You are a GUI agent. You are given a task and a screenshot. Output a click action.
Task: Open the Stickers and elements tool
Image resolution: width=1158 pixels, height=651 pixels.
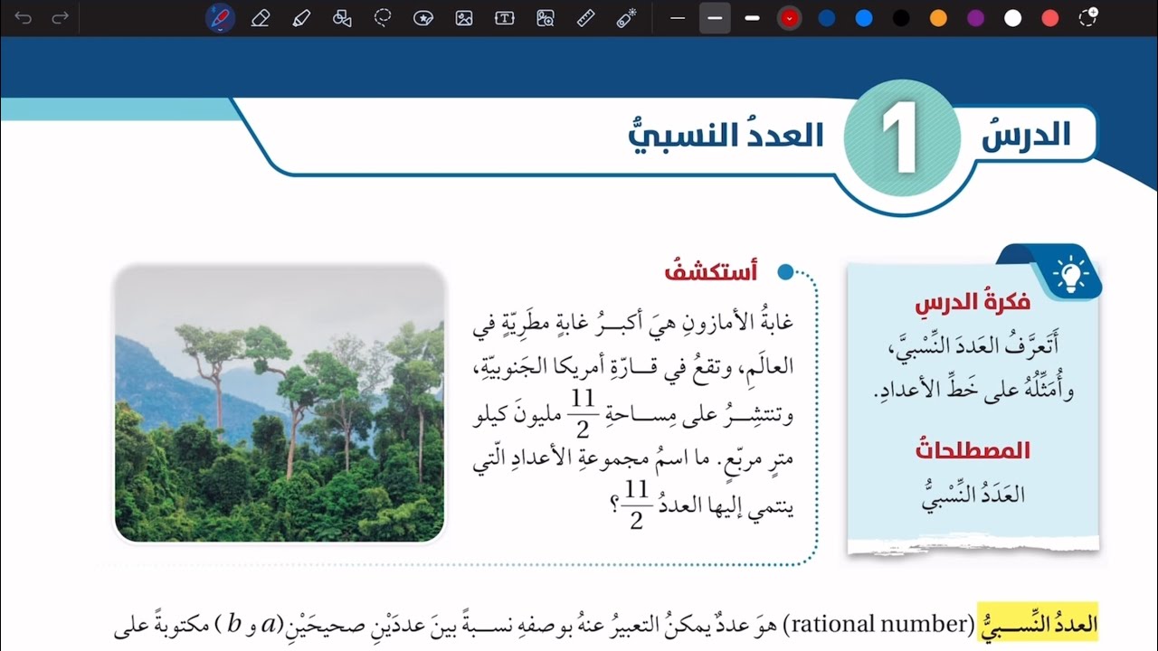point(422,18)
